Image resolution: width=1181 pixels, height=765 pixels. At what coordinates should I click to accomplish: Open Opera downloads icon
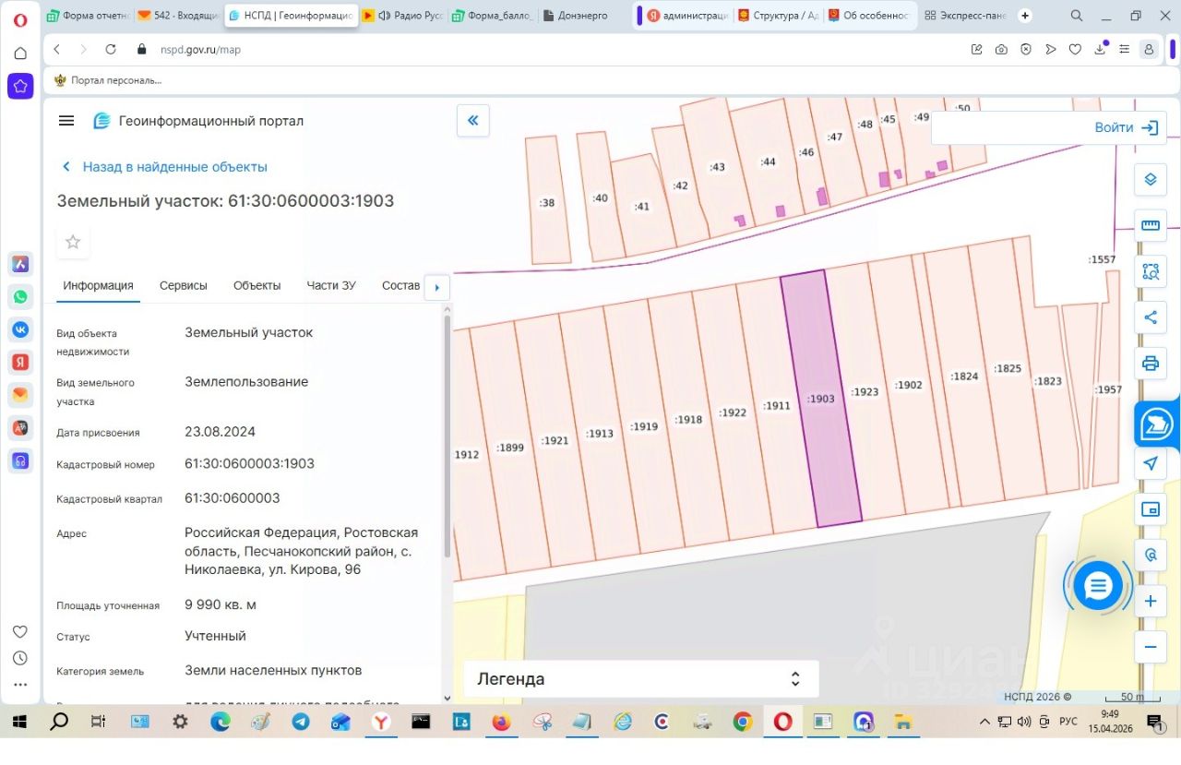(x=1100, y=50)
